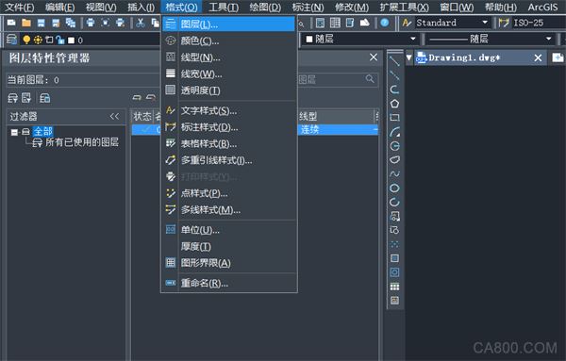This screenshot has height=361, width=566.
Task: Click the new drawing tab plus icon
Action: pyautogui.click(x=558, y=57)
